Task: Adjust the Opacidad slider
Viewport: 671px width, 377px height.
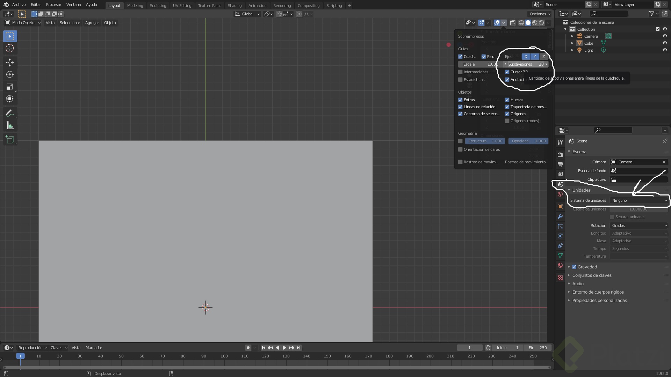Action: pyautogui.click(x=528, y=141)
